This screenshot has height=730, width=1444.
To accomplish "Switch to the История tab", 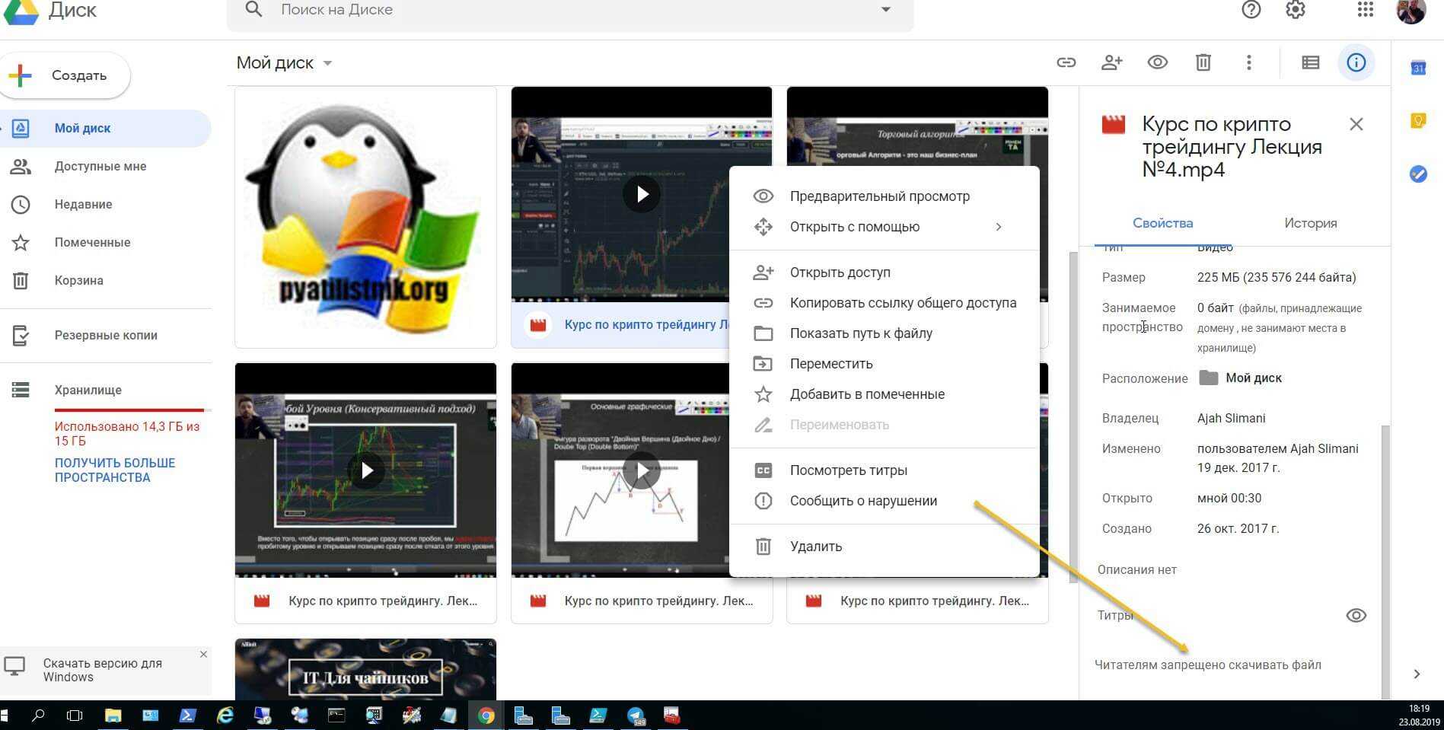I will pos(1310,223).
